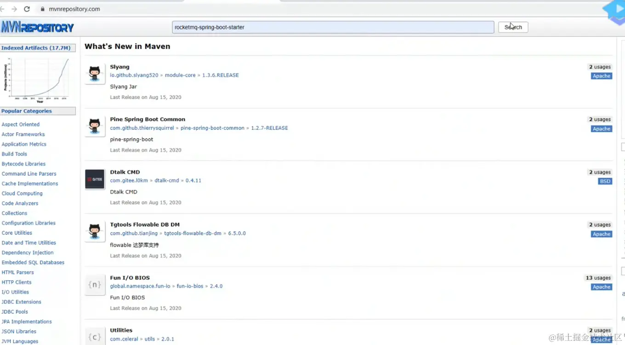The image size is (625, 345).
Task: Click 13 usages badge for Fun I/O BIOS
Action: tap(598, 278)
